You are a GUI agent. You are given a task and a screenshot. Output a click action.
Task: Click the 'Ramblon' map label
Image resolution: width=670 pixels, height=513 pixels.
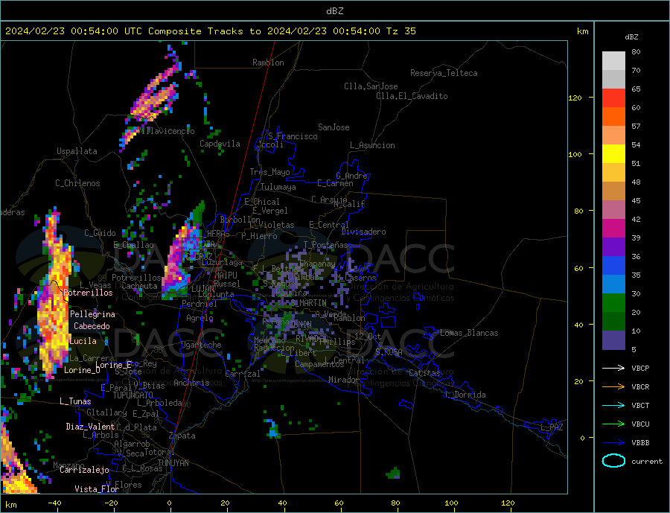[268, 63]
